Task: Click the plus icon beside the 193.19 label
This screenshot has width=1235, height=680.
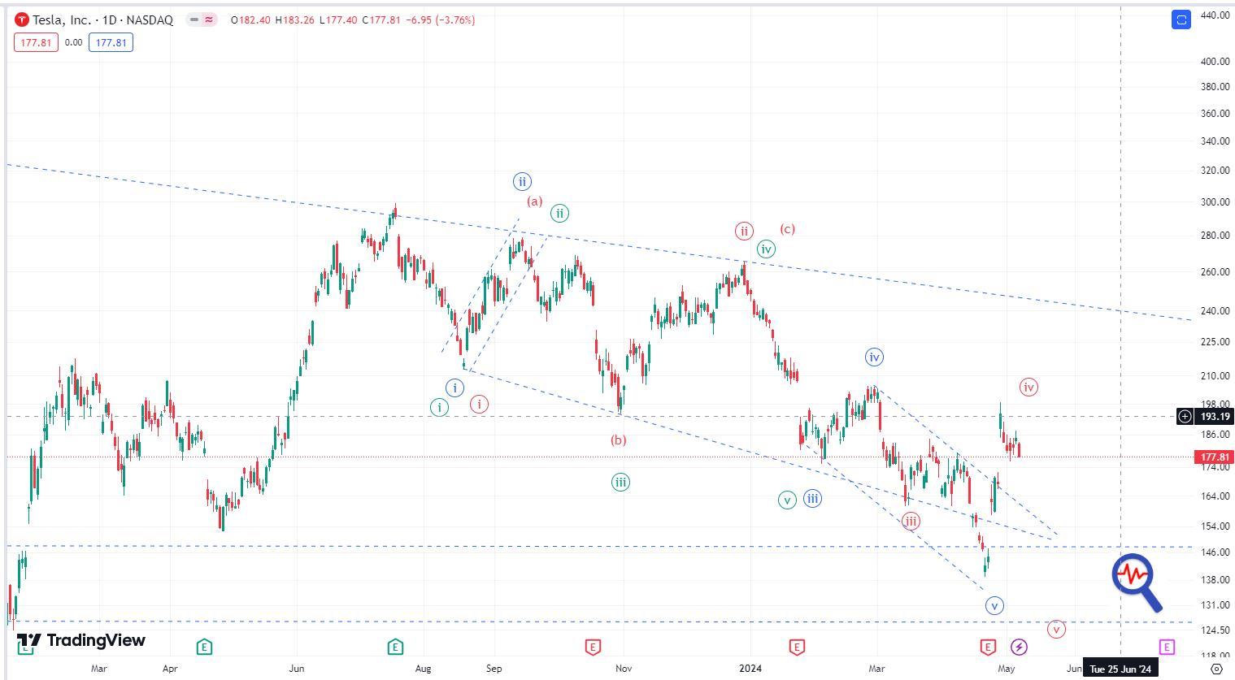Action: click(1185, 417)
